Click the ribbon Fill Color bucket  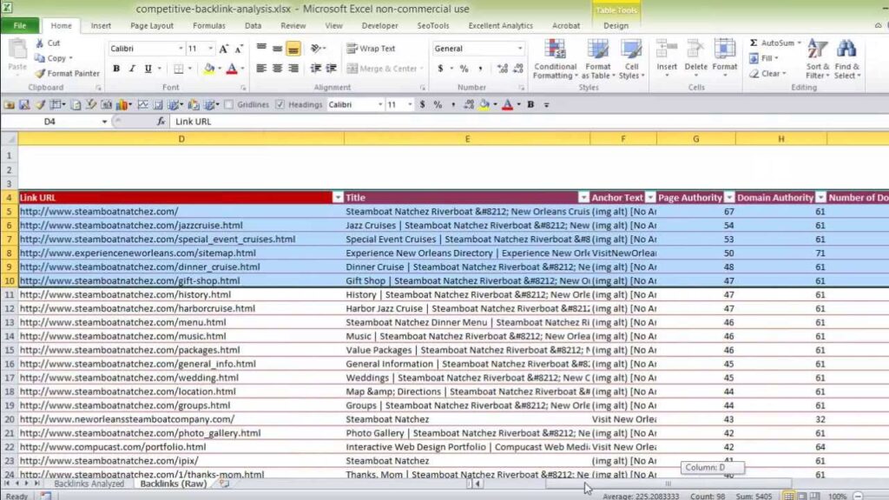[209, 69]
